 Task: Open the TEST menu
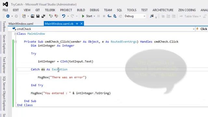(144, 10)
